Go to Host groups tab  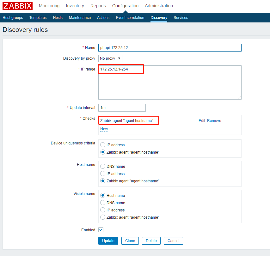[x=13, y=18]
